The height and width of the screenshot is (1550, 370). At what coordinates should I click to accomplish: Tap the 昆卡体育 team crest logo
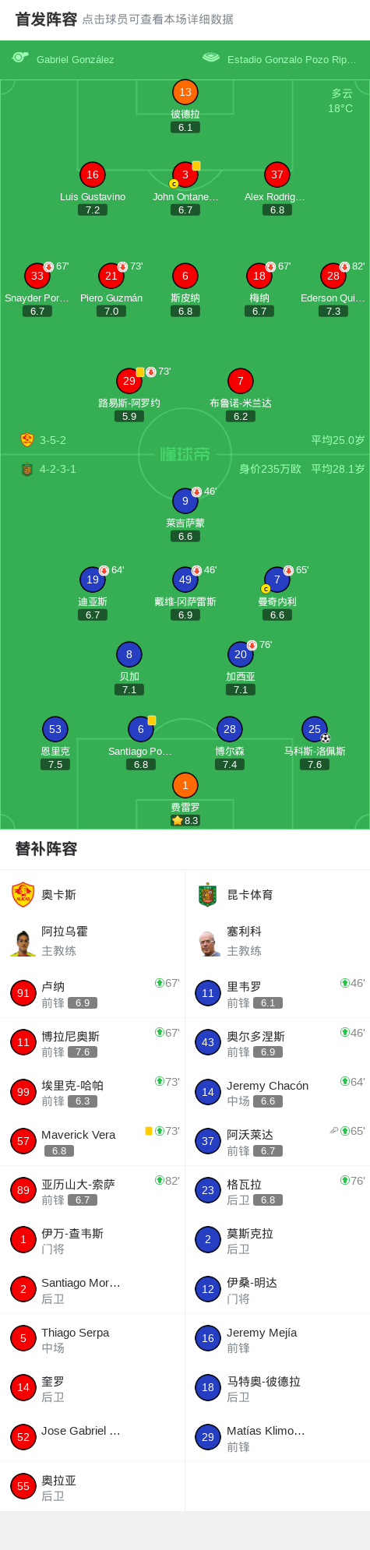point(207,894)
